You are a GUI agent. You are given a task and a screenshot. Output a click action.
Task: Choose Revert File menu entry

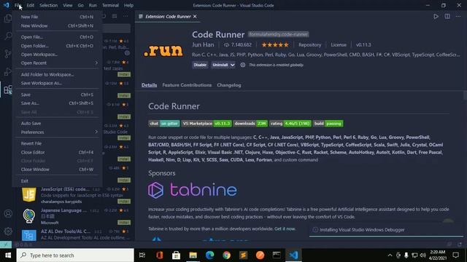pos(57,143)
